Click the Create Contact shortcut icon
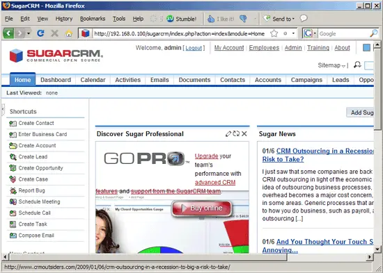Viewport: 383px width, 273px height. (13, 124)
